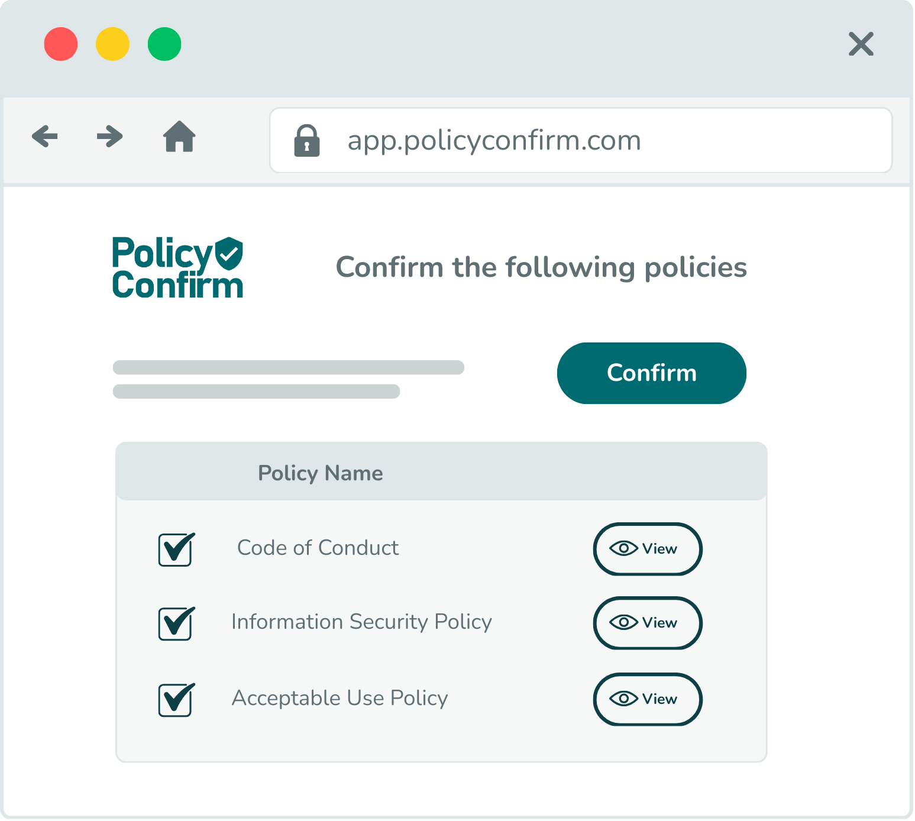Select the Acceptable Use Policy name text

pyautogui.click(x=340, y=698)
